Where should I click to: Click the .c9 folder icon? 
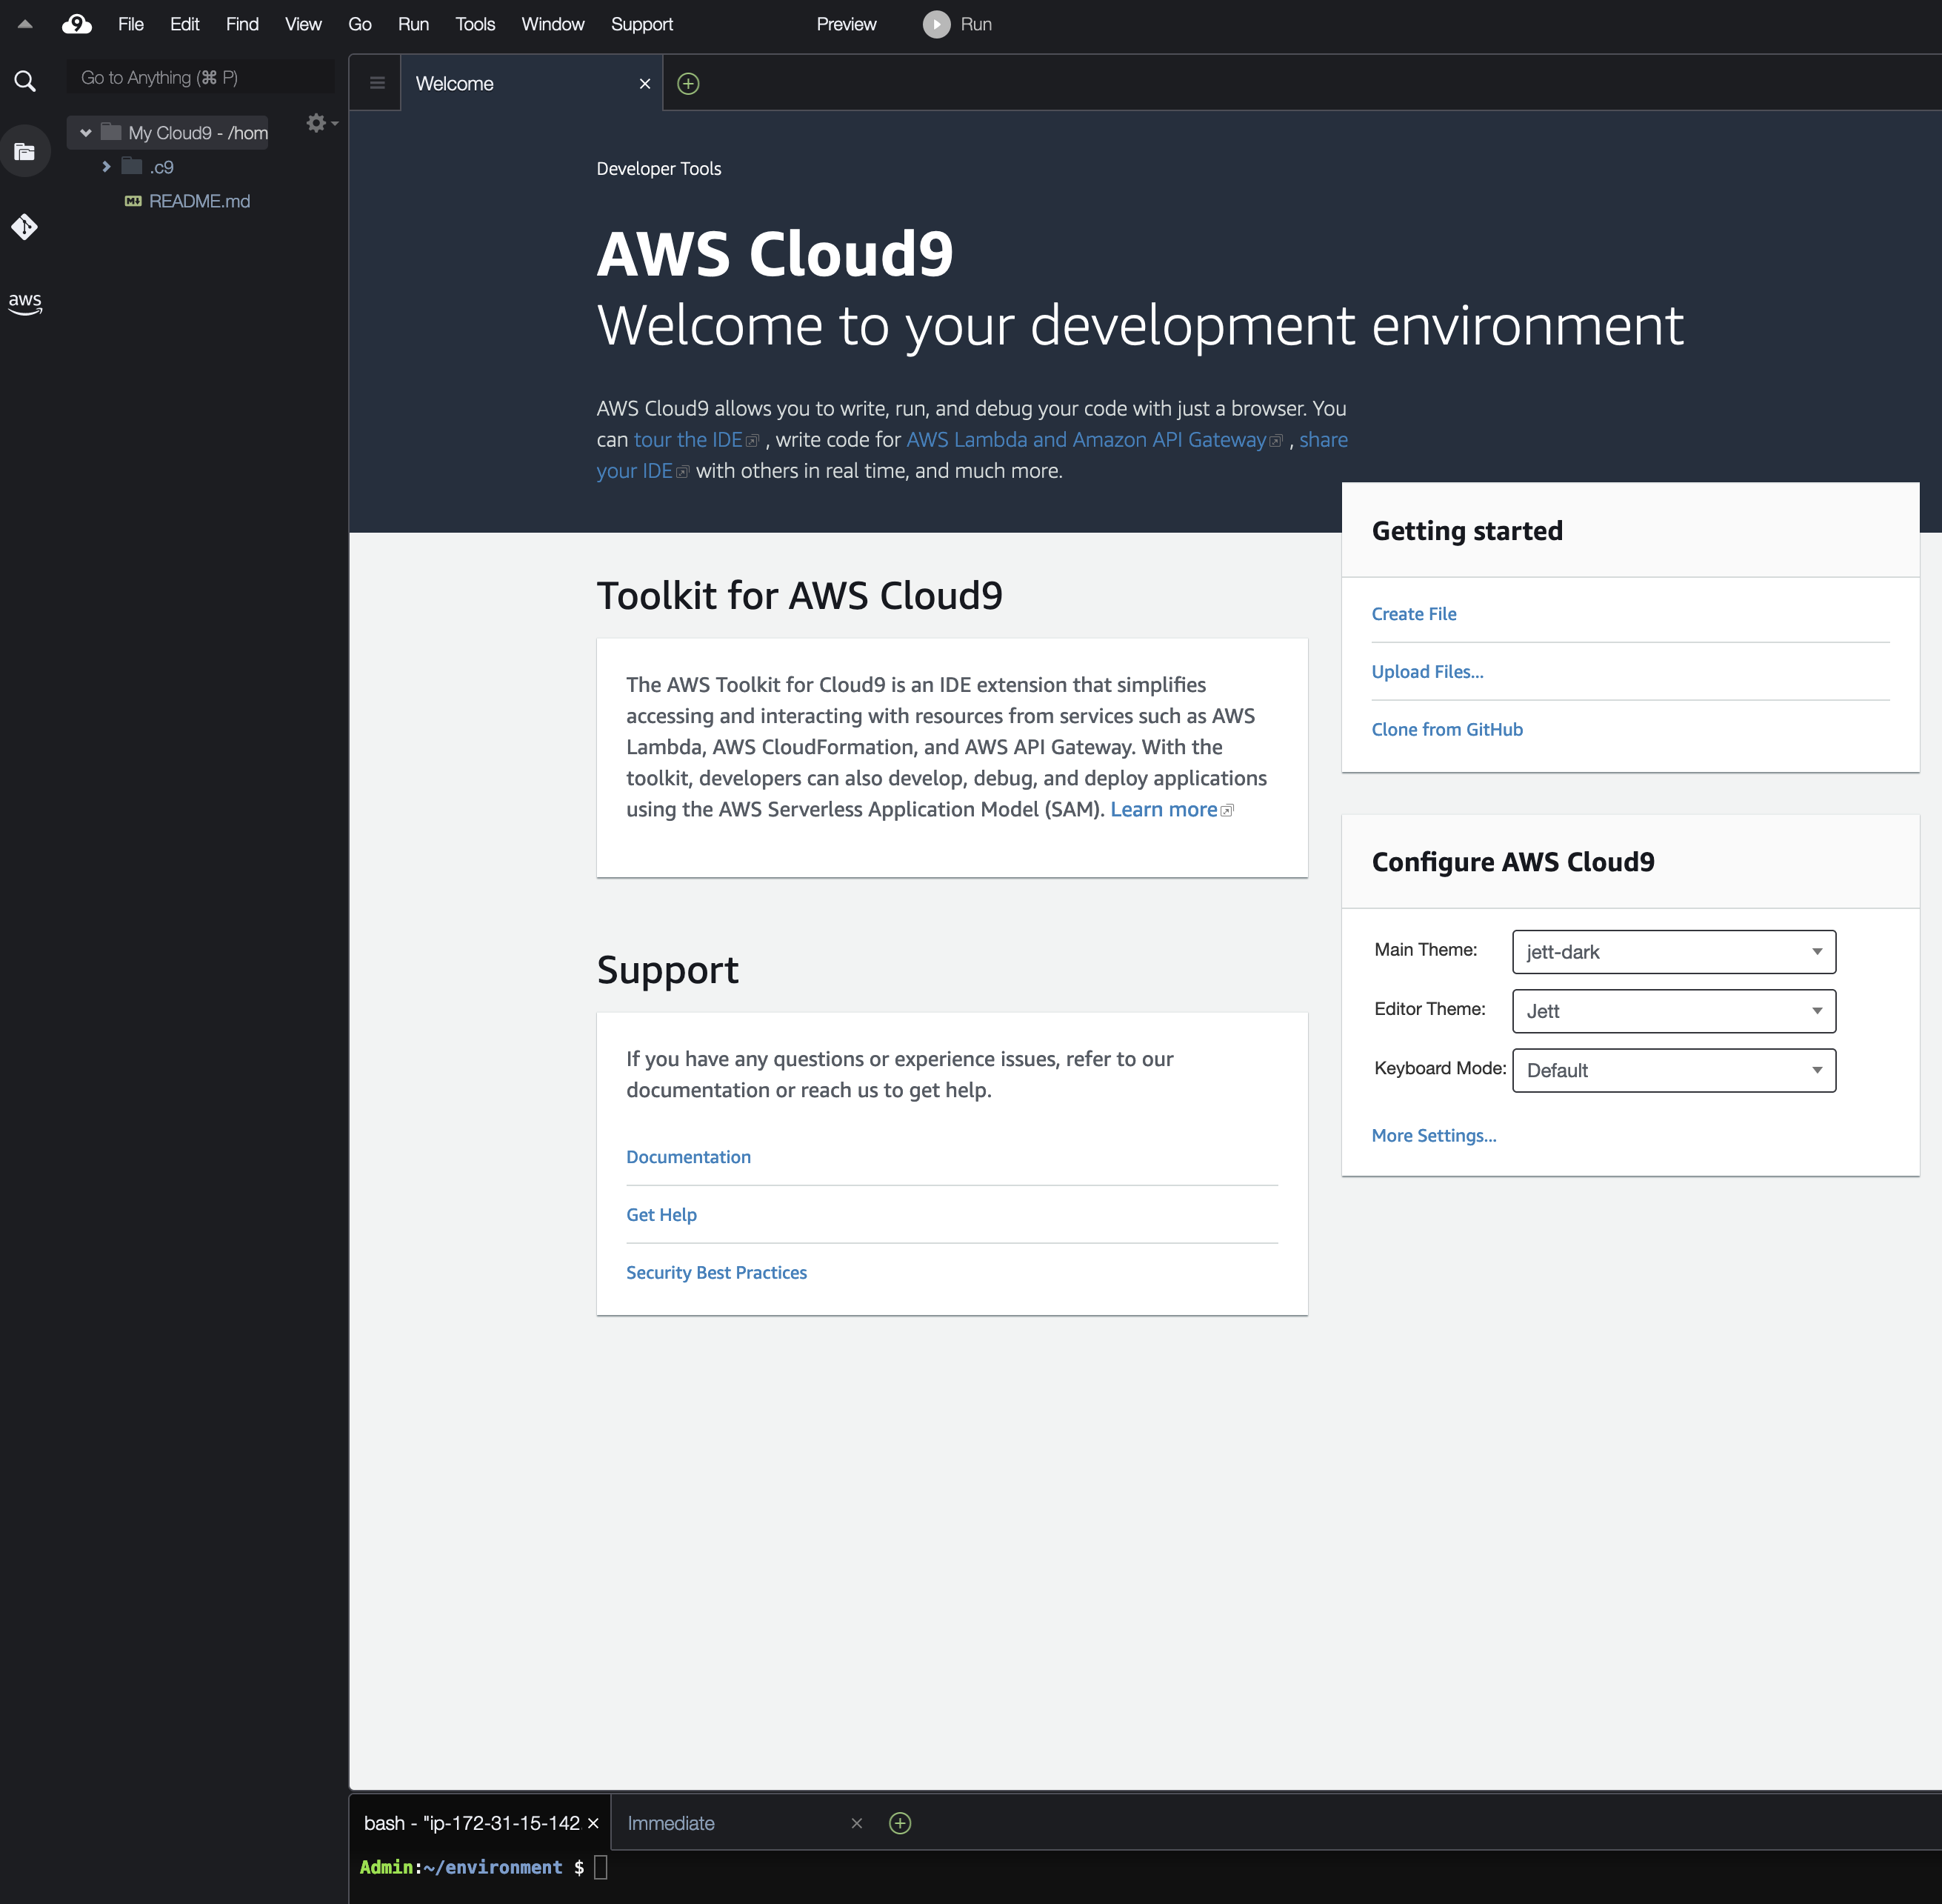click(x=132, y=166)
